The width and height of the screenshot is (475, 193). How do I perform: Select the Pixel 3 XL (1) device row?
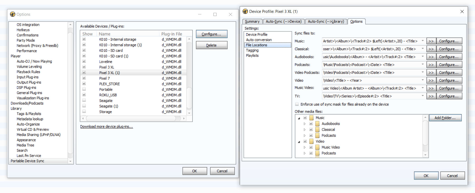coord(133,73)
